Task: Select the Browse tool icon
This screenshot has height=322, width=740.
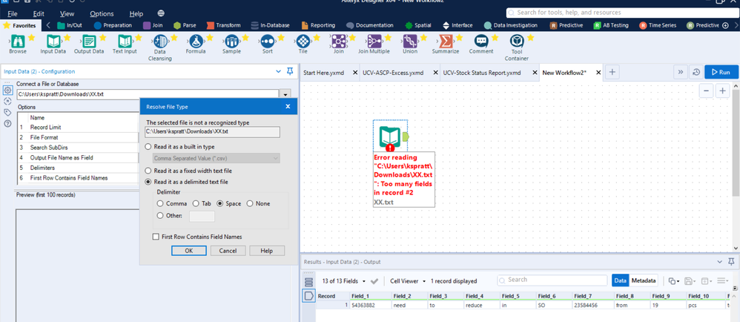Action: click(18, 42)
